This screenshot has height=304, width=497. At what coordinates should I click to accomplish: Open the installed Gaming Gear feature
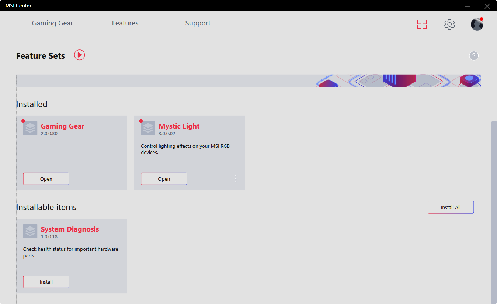pos(46,179)
